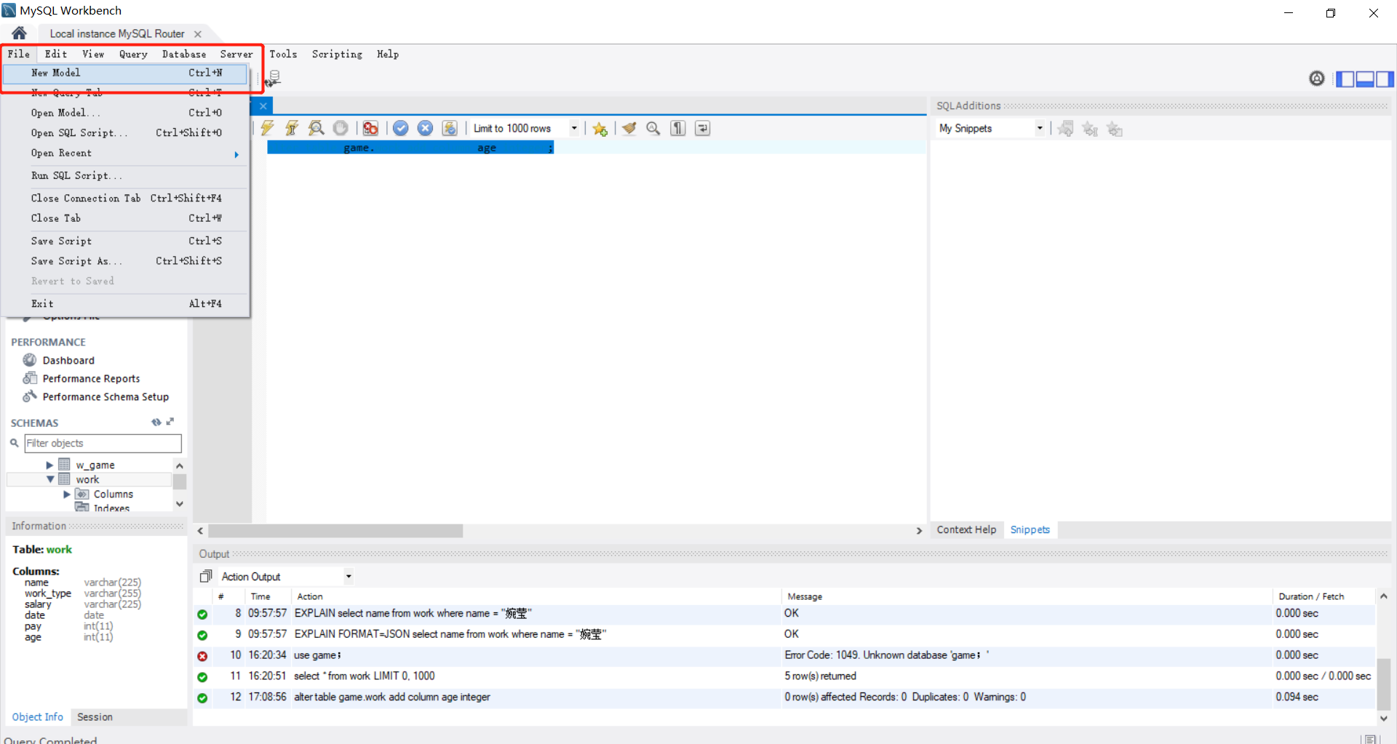Click the Filter objects search field
The height and width of the screenshot is (744, 1397).
103,443
